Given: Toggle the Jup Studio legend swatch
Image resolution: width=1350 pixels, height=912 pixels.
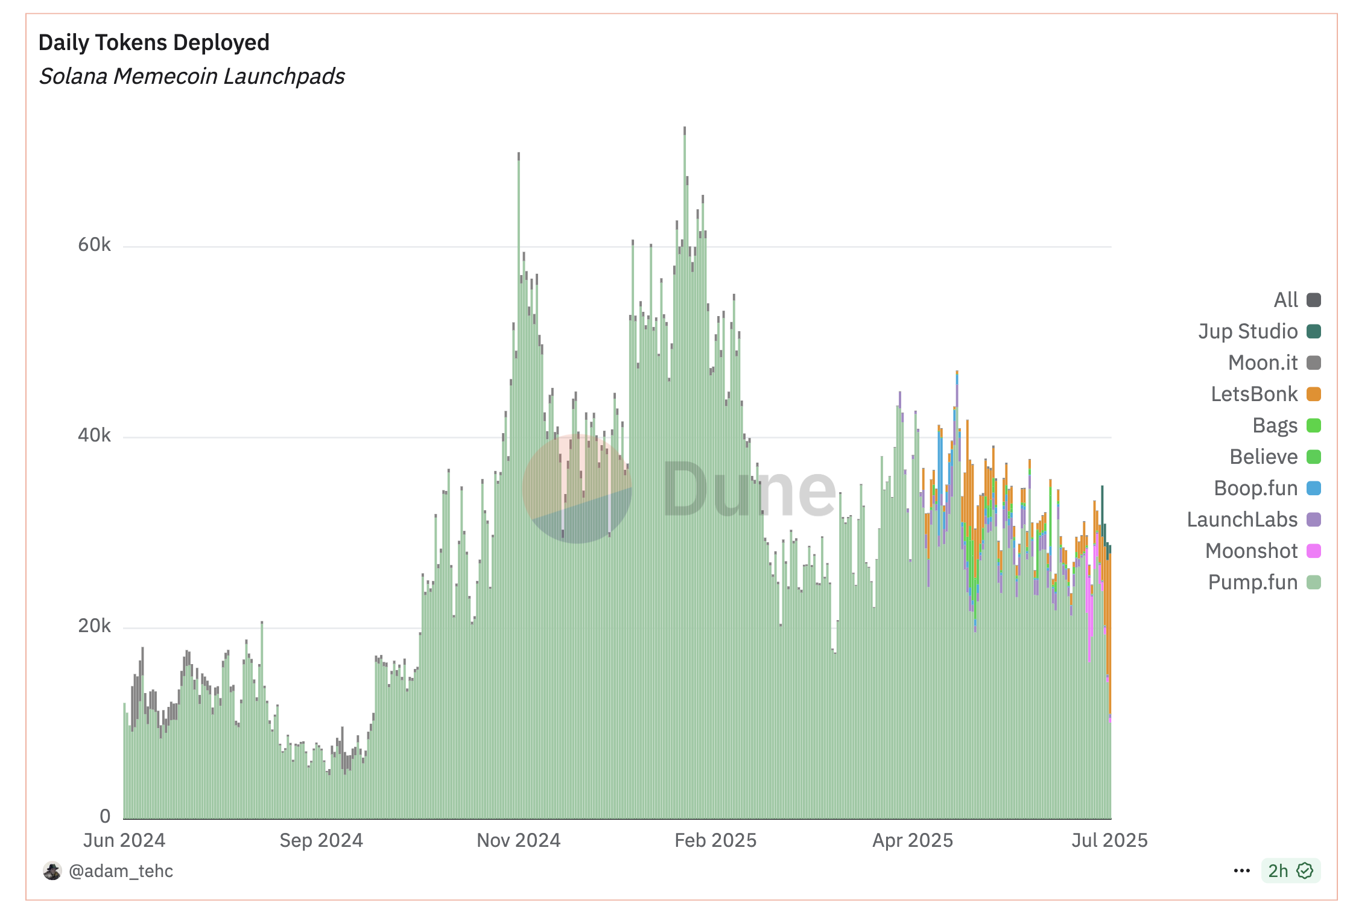Looking at the screenshot, I should (x=1313, y=331).
